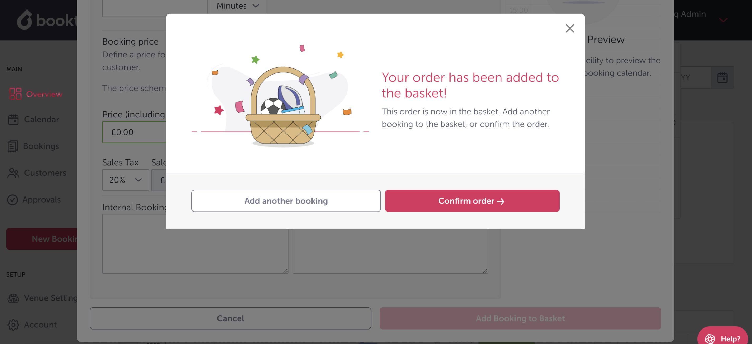Click the price input field
The image size is (752, 344).
coord(134,132)
